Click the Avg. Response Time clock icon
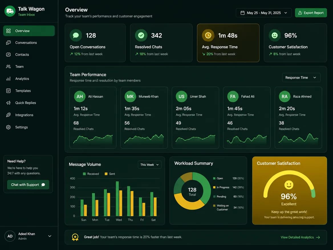This screenshot has height=250, width=333. [208, 35]
